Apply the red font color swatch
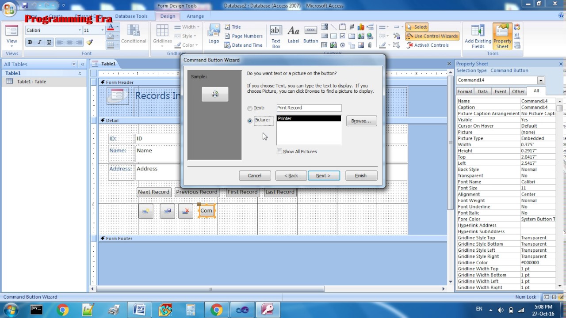Viewport: 566px width, 318px height. tap(111, 28)
